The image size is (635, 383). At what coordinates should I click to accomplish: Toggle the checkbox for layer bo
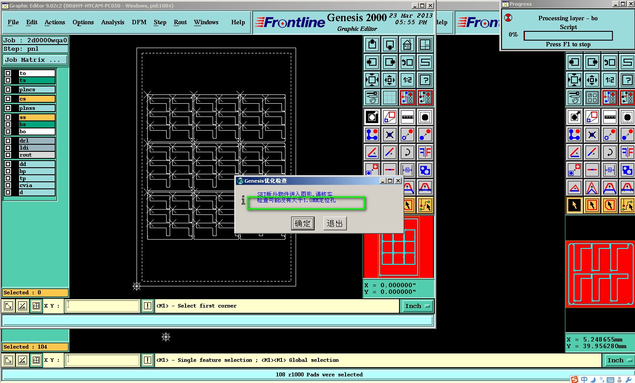coord(8,131)
